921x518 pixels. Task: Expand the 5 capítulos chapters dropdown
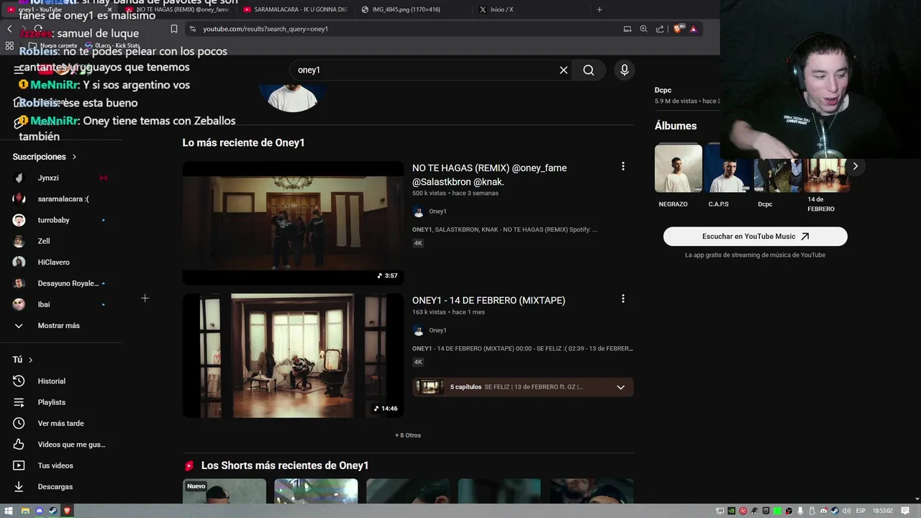[620, 387]
